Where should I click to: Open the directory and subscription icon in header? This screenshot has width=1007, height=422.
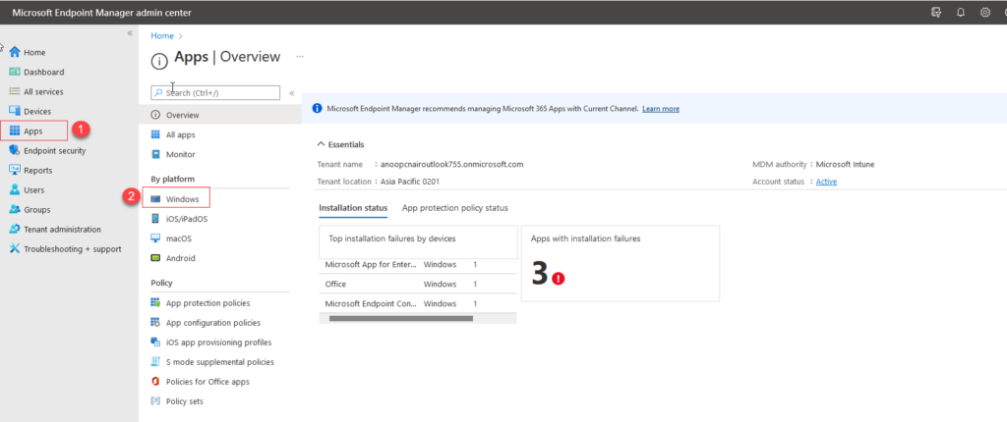point(936,12)
